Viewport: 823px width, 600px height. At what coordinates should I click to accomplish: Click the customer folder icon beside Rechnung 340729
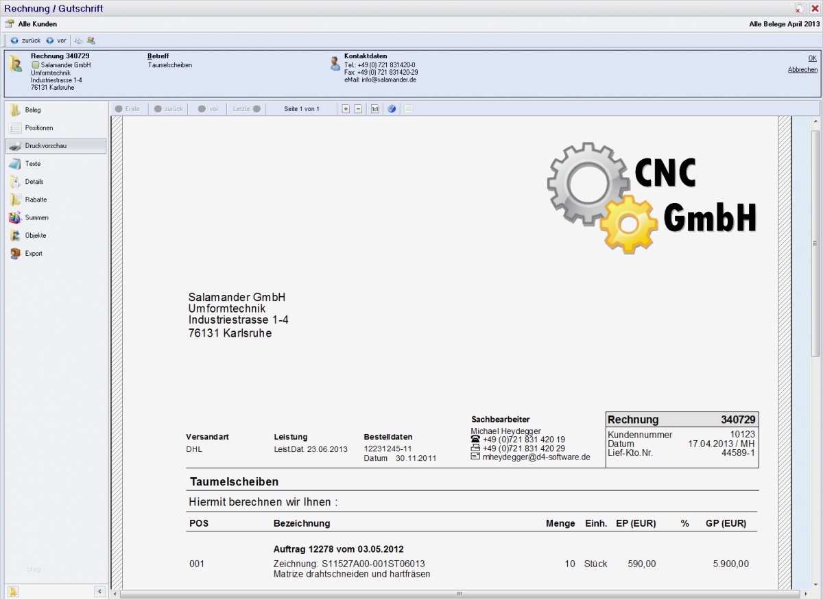point(15,64)
